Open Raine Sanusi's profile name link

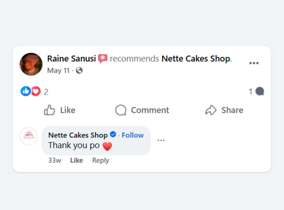pos(71,59)
